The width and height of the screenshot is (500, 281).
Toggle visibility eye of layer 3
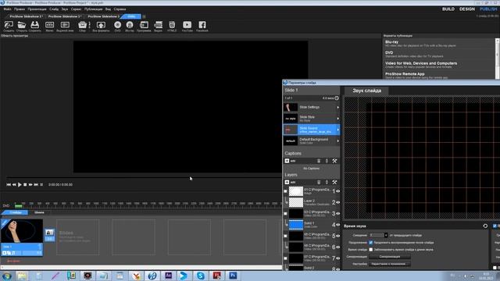click(337, 213)
